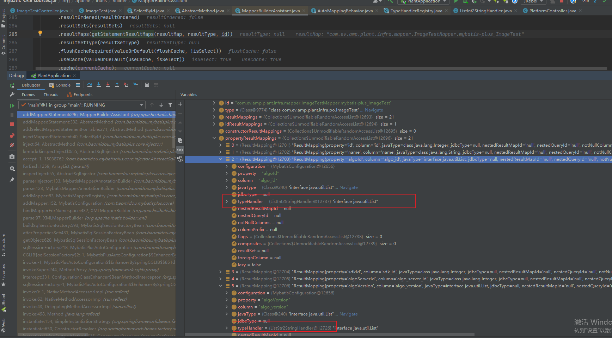The height and width of the screenshot is (338, 612).
Task: Open Favorites tool window sidebar
Action: click(x=4, y=275)
